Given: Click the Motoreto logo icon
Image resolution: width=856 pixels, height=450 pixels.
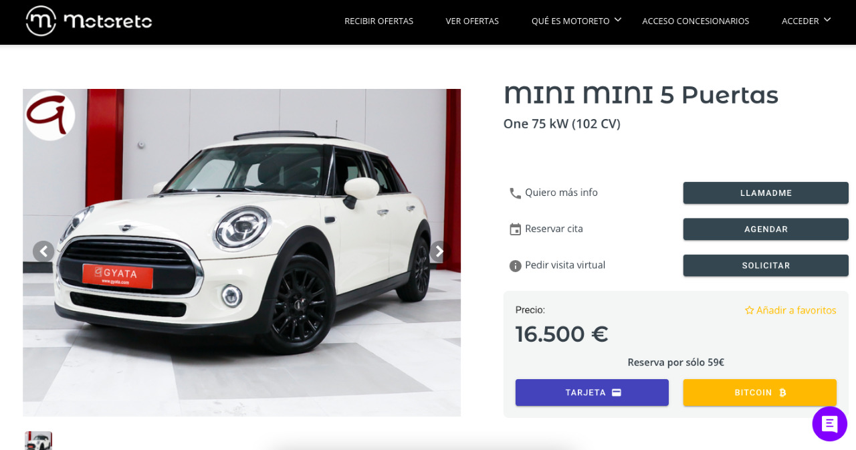Looking at the screenshot, I should [41, 21].
